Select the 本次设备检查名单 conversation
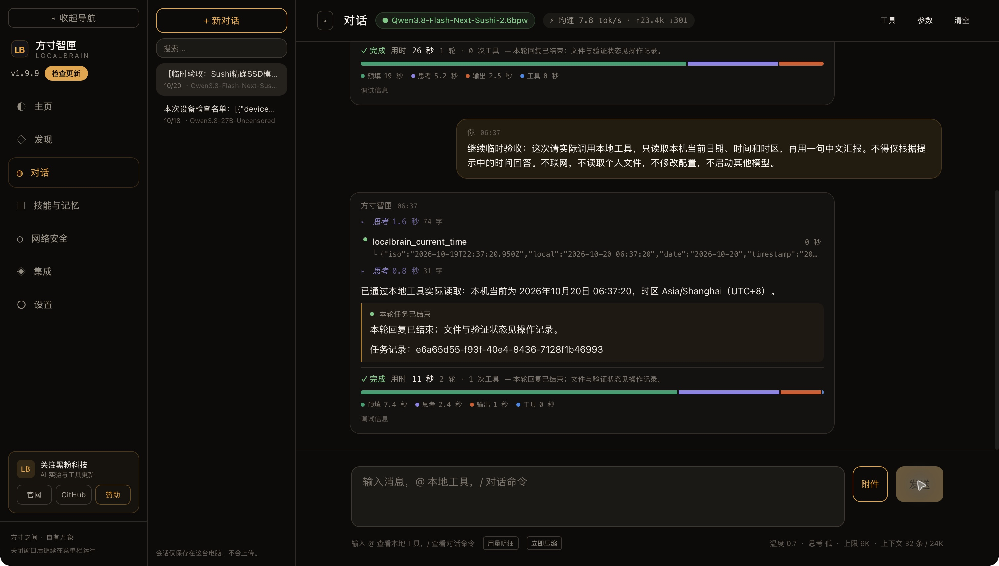The width and height of the screenshot is (999, 566). pos(221,115)
